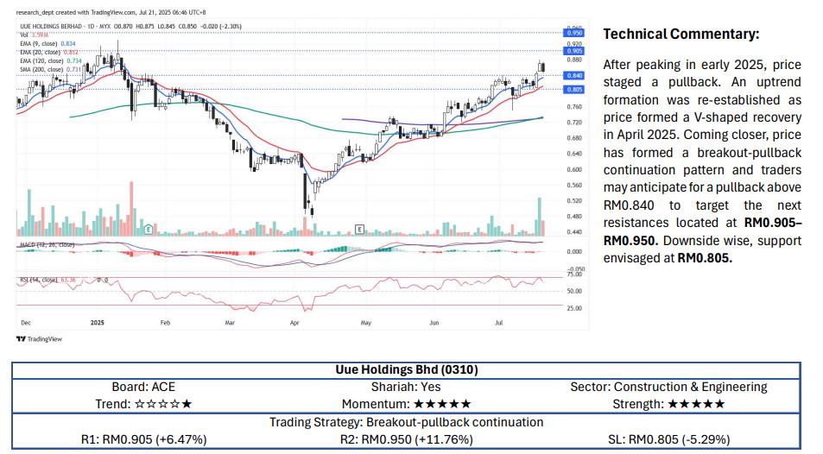Click the Strength star rating cell
This screenshot has width=823, height=454.
668,404
